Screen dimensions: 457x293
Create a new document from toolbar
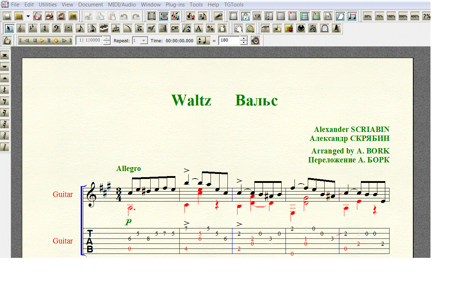click(7, 16)
